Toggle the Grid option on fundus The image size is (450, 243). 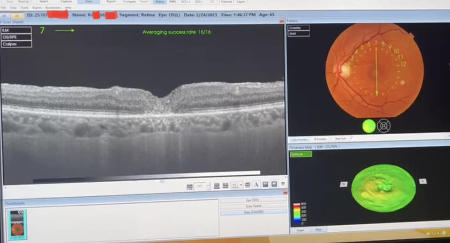point(299,34)
